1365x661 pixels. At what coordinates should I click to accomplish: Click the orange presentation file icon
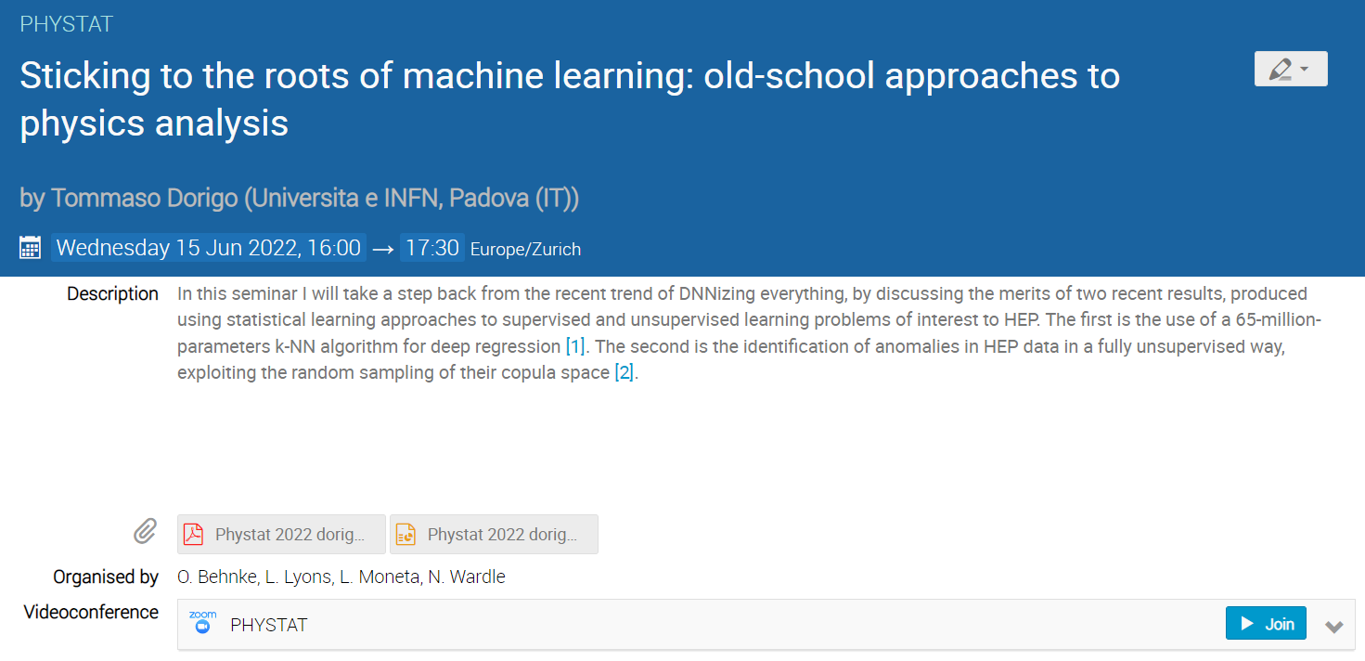pyautogui.click(x=406, y=534)
